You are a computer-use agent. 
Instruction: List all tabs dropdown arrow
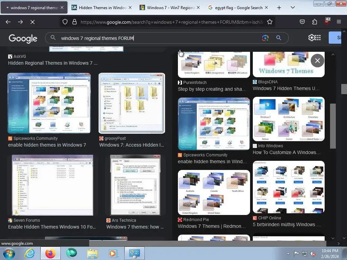coord(292,7)
